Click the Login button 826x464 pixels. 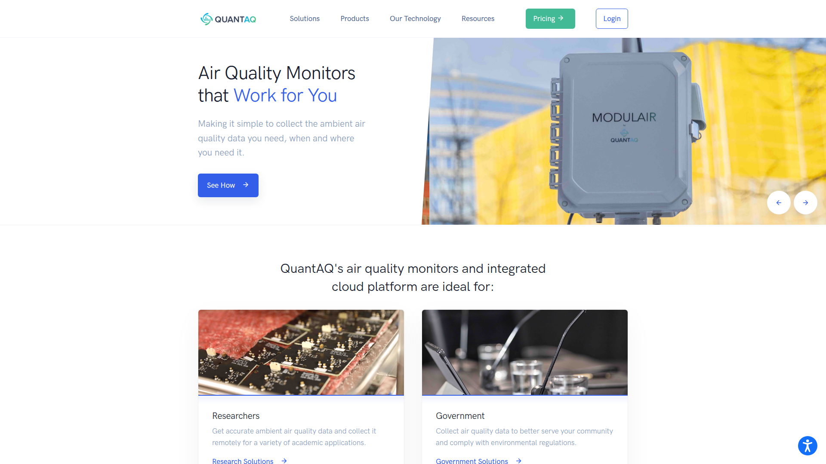coord(612,18)
